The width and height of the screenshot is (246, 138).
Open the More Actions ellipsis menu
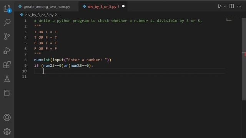tap(239, 6)
